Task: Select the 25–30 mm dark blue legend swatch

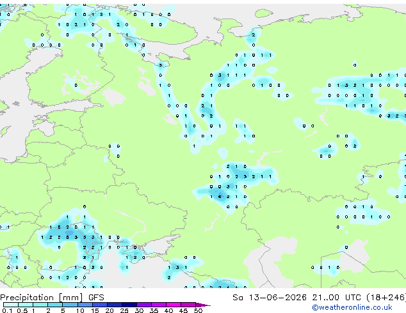Action: [x=129, y=305]
